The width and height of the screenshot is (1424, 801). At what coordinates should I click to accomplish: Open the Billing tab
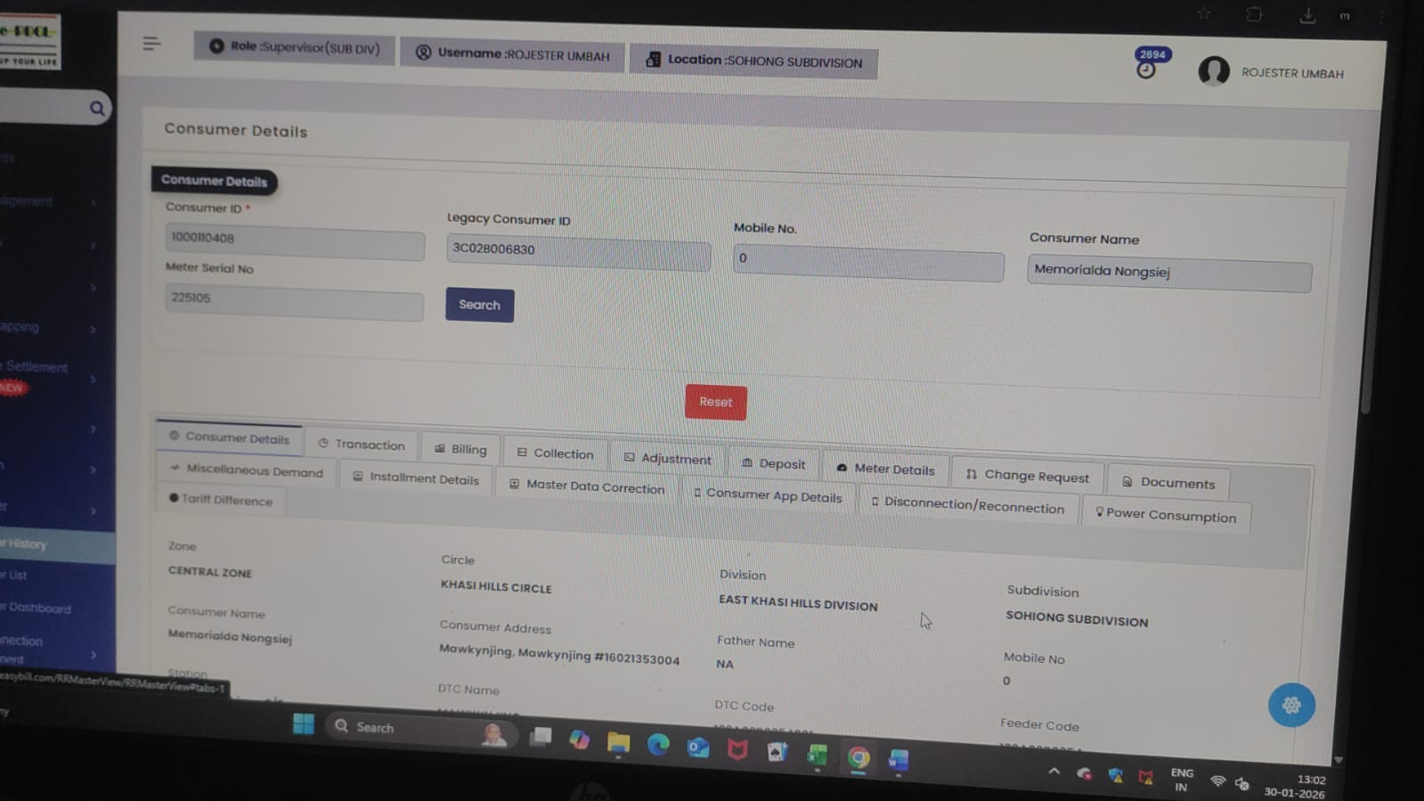click(x=460, y=449)
